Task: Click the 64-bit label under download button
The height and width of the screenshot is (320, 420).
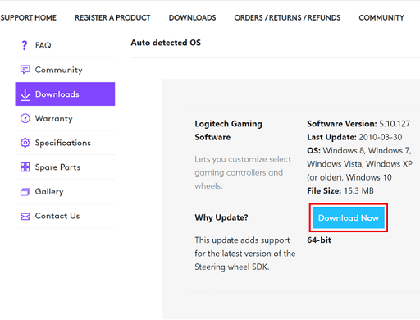Action: (319, 240)
